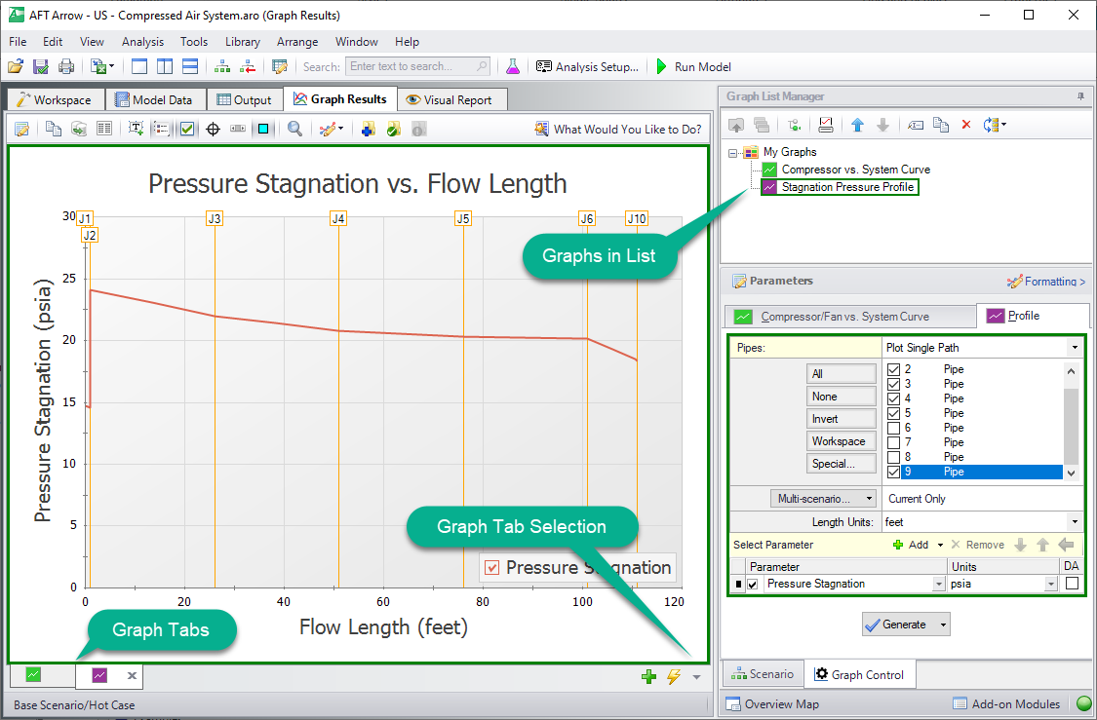Image resolution: width=1097 pixels, height=720 pixels.
Task: Move selected graph up in list
Action: pyautogui.click(x=858, y=125)
